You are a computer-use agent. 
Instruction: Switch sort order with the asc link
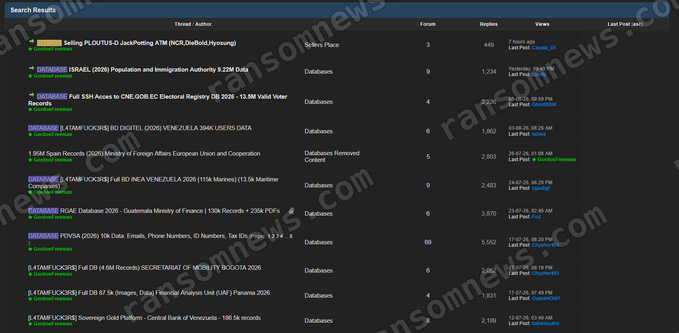637,24
